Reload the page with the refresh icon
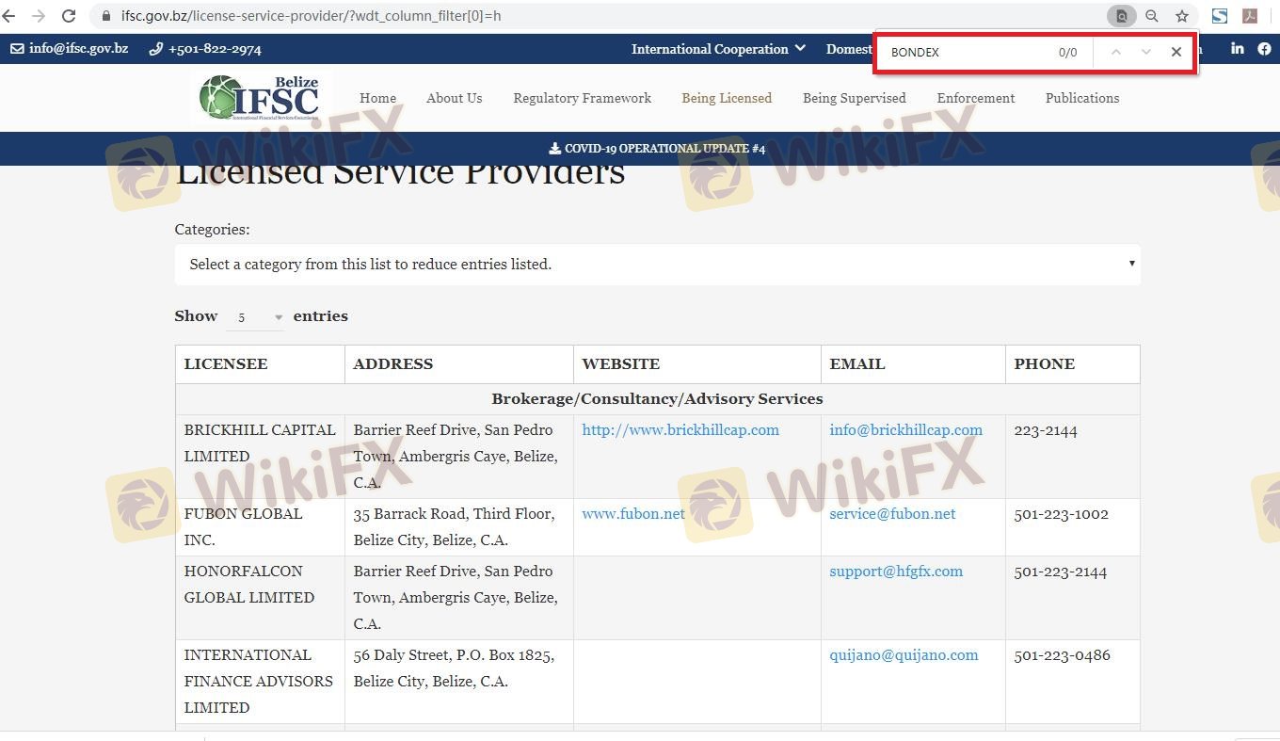Image resolution: width=1280 pixels, height=741 pixels. click(x=69, y=16)
